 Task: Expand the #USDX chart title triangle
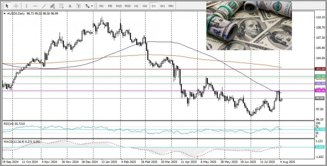(5, 13)
